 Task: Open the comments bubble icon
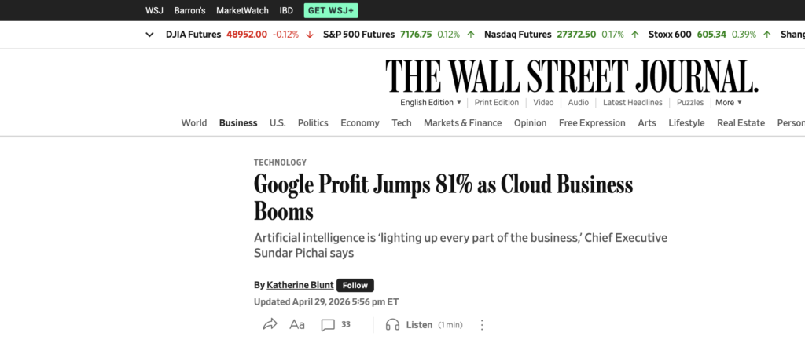click(x=329, y=324)
